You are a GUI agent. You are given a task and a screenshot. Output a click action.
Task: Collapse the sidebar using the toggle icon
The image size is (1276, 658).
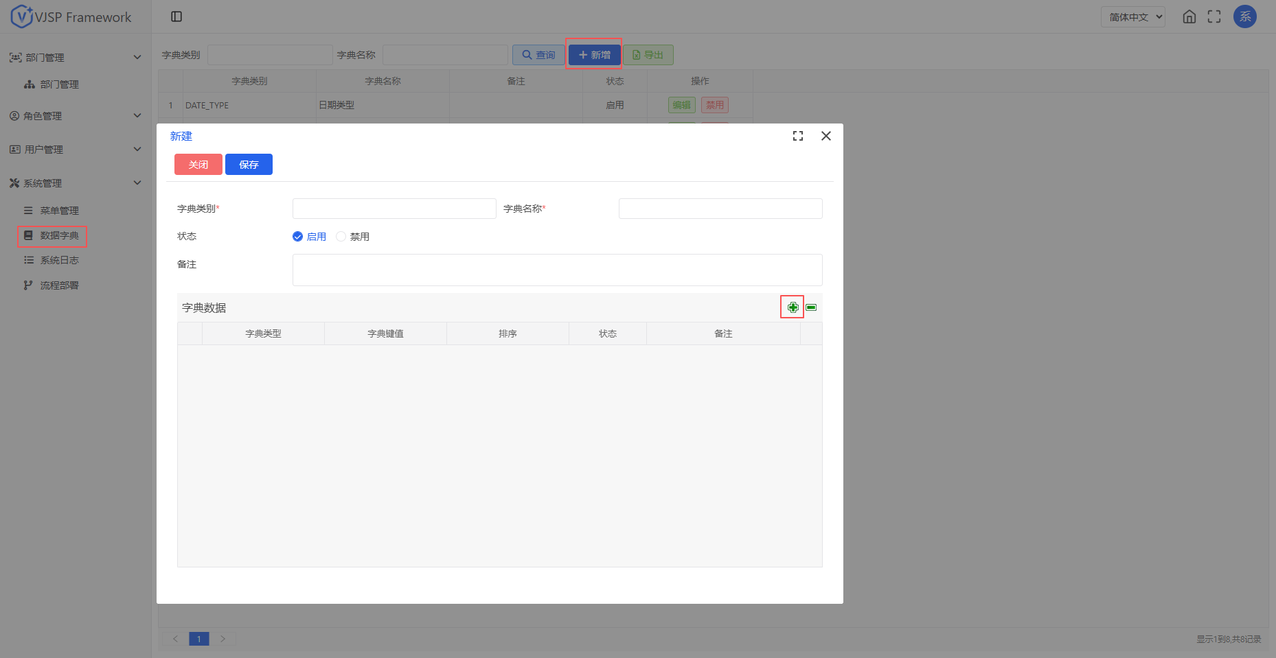coord(176,16)
